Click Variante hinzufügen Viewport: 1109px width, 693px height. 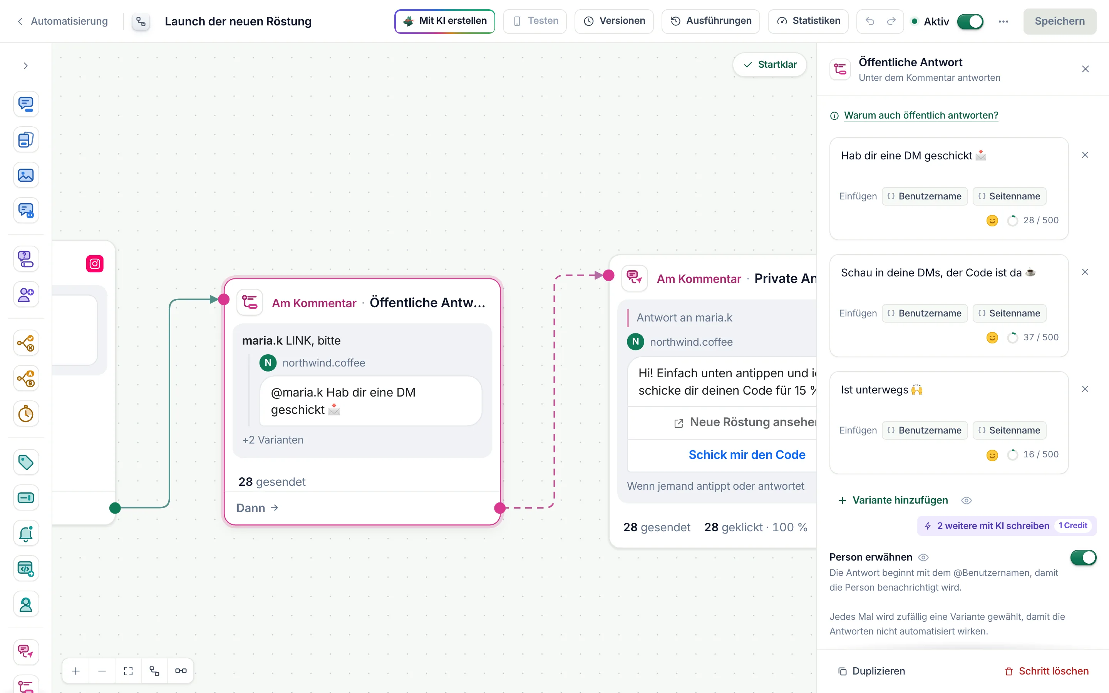point(893,500)
